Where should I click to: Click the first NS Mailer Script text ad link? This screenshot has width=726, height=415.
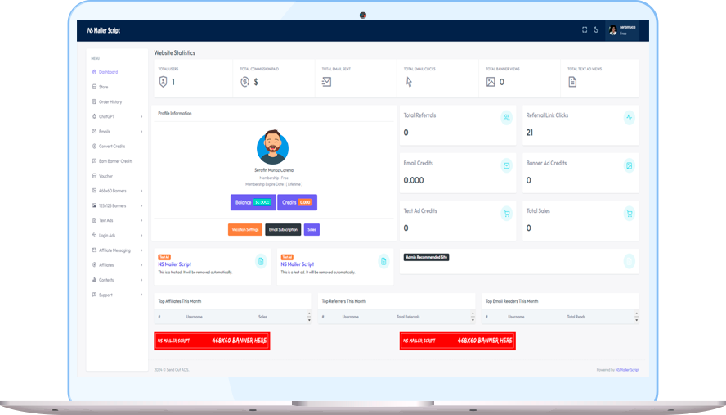(174, 264)
